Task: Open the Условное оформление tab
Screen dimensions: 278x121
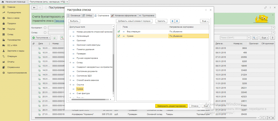Action: click(122, 16)
